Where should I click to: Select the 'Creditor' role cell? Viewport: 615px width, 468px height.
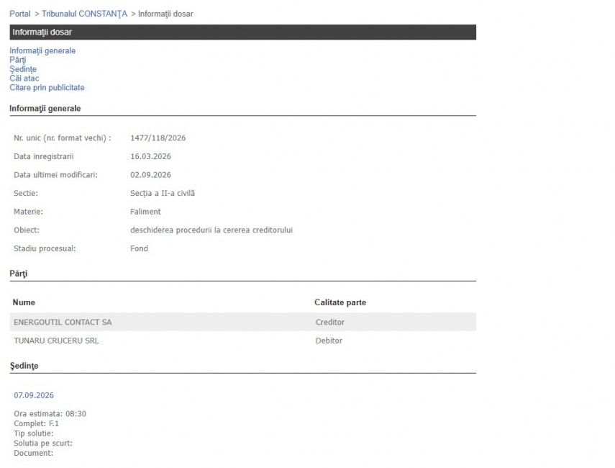[330, 322]
